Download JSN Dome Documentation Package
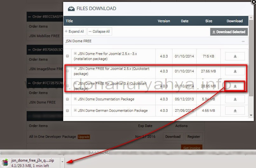Screen dimensions: 256x168 pyautogui.click(x=235, y=99)
